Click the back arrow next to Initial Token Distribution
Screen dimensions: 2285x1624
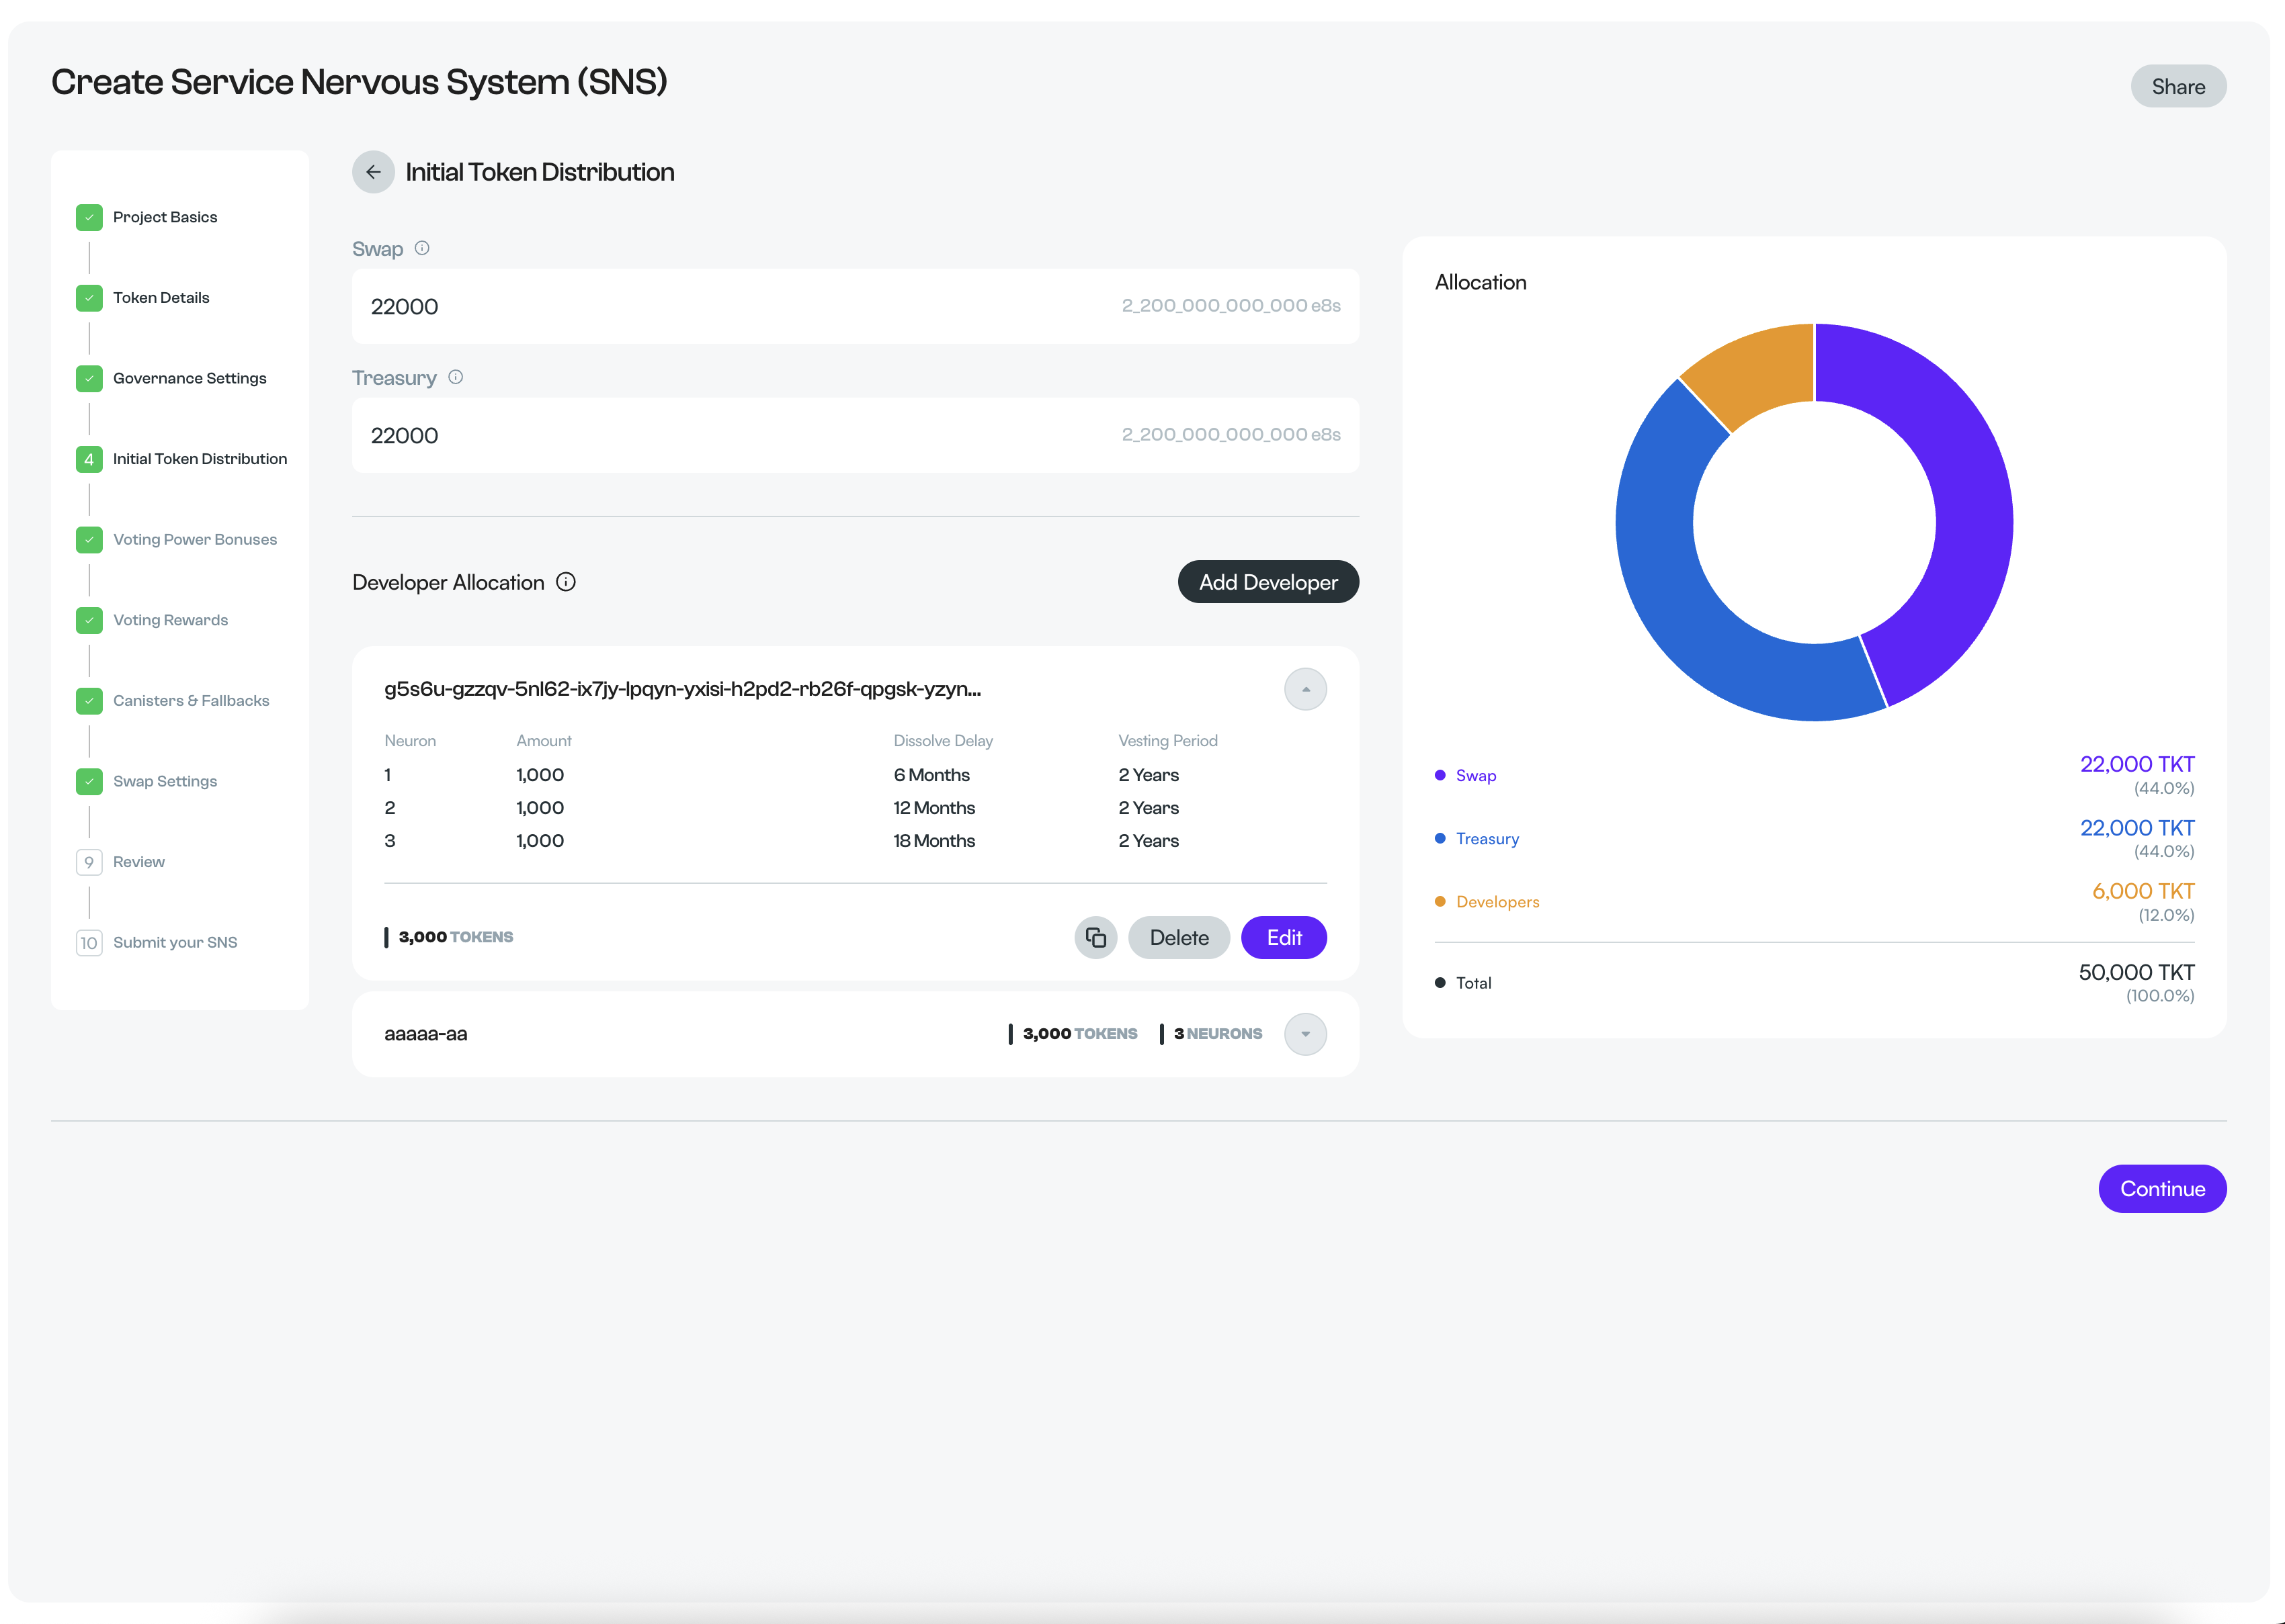point(373,172)
